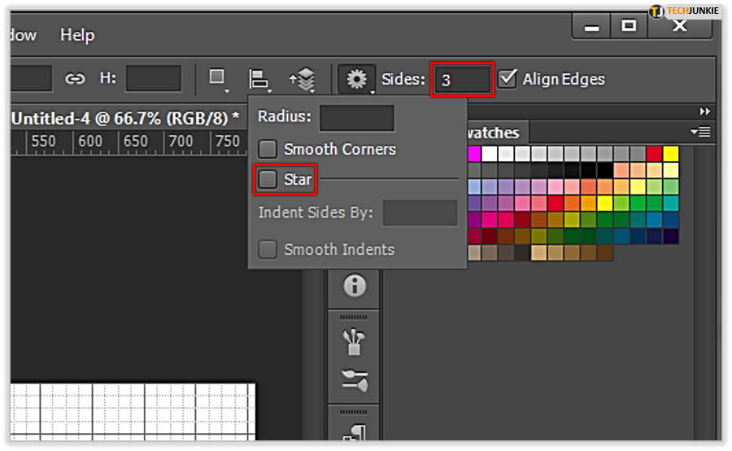732x451 pixels.
Task: Open the path operations square icon
Action: click(217, 78)
